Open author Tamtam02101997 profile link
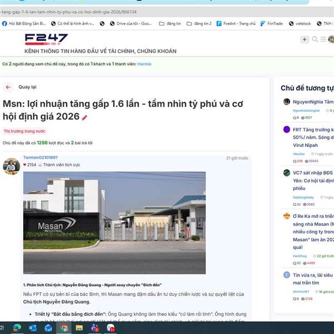334x334 pixels. click(41, 158)
